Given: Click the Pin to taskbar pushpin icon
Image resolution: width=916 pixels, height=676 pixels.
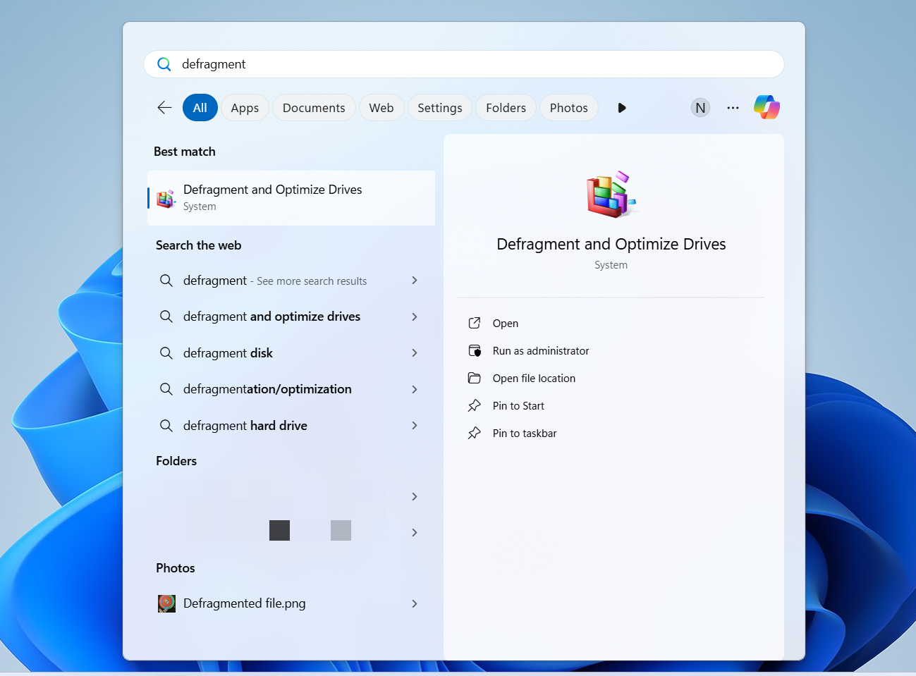Looking at the screenshot, I should click(475, 433).
